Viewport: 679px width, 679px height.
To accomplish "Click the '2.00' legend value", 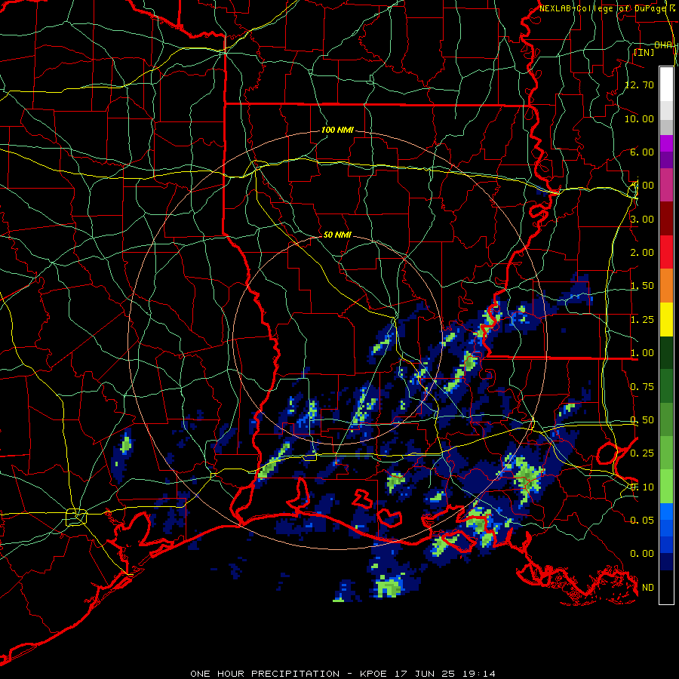I will pos(642,253).
